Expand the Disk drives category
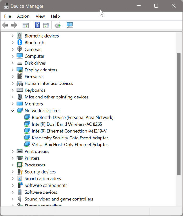Image resolution: width=183 pixels, height=216 pixels. pos(13,63)
